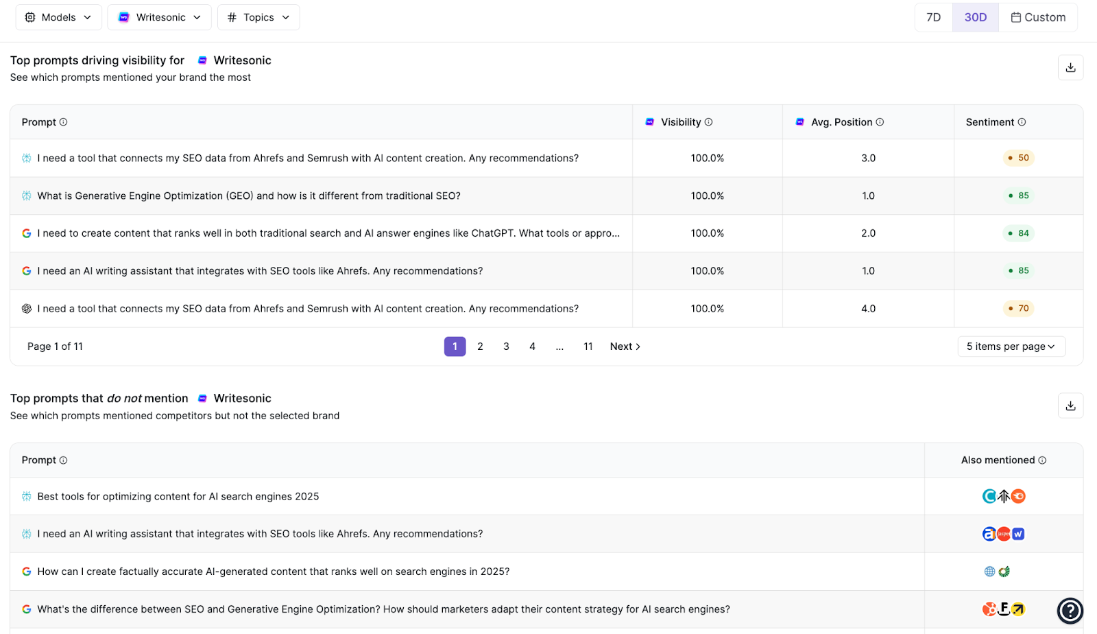The height and width of the screenshot is (634, 1097).
Task: Open the Writesonic brand dropdown
Action: pos(160,17)
